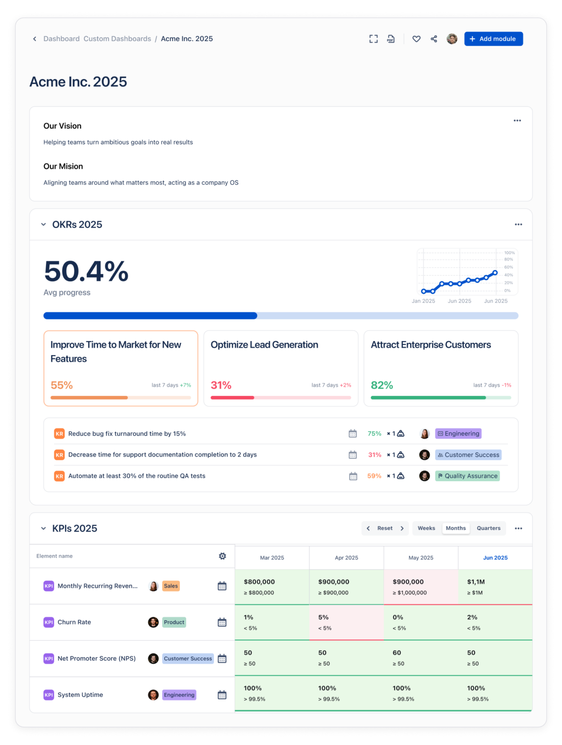This screenshot has height=745, width=562.
Task: Open Monthly Recurring Revenue KPI
Action: click(97, 586)
